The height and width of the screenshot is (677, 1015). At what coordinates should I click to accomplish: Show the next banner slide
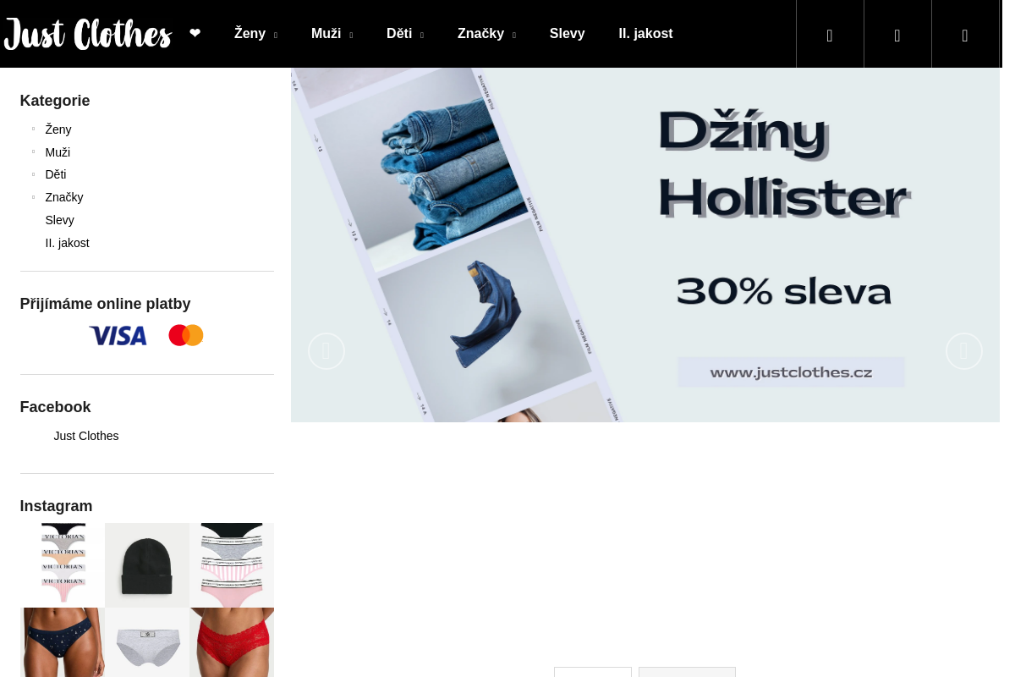point(964,351)
